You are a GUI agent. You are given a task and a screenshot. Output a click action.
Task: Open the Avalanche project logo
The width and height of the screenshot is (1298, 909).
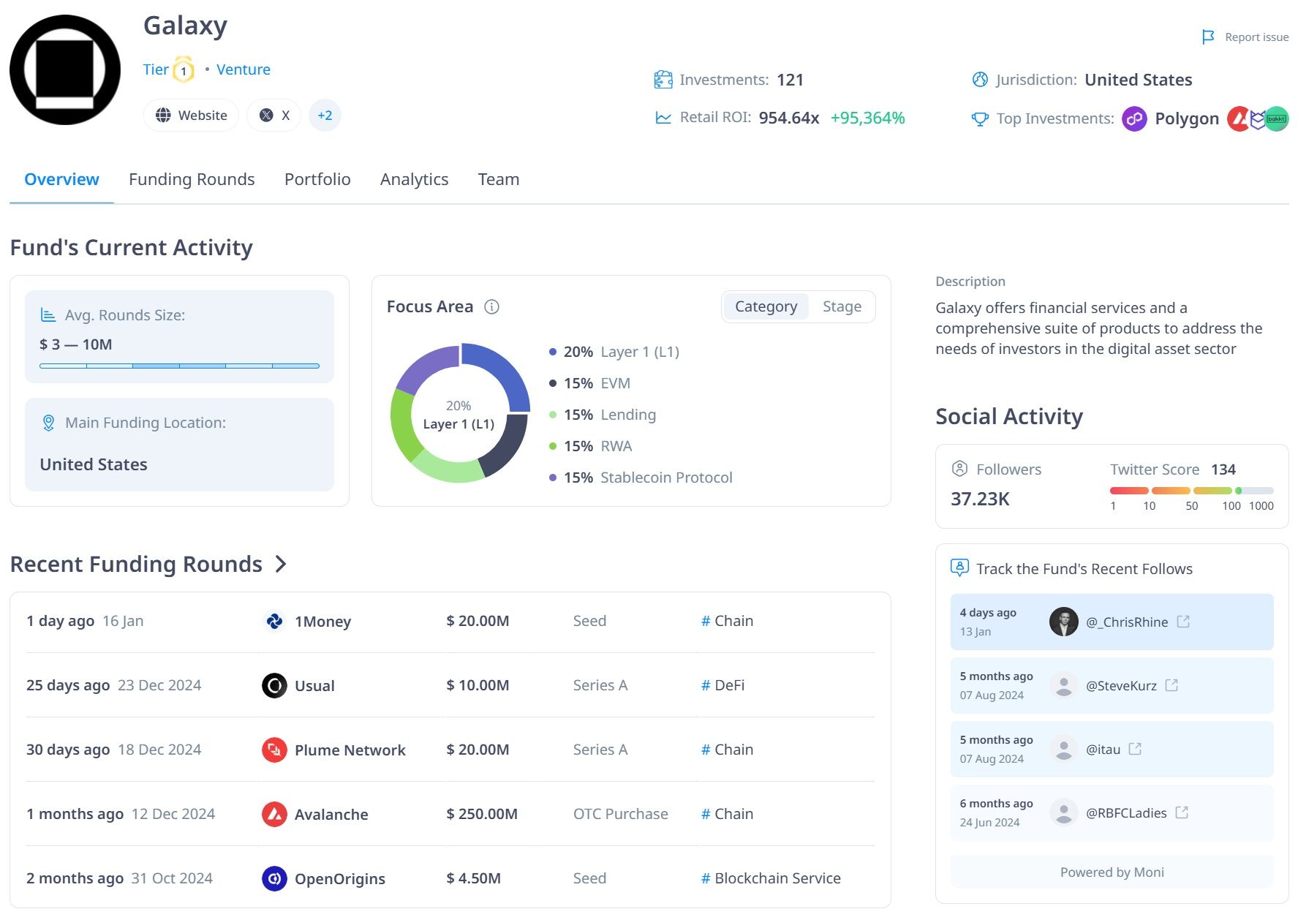coord(274,814)
